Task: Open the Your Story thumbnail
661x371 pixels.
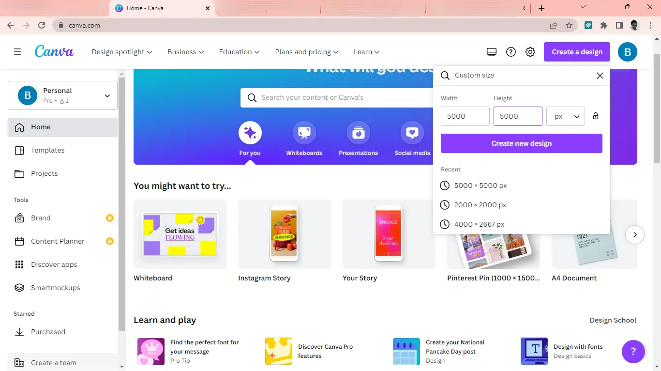Action: tap(389, 234)
